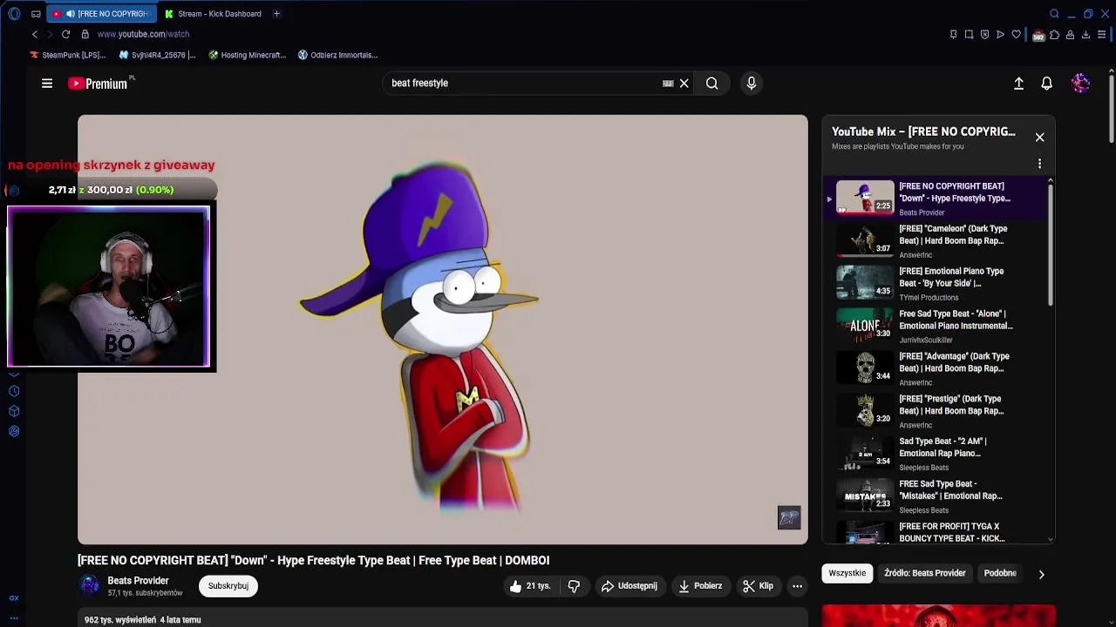The image size is (1116, 627).
Task: Open Odbierz Immortals bookmark
Action: (x=337, y=55)
